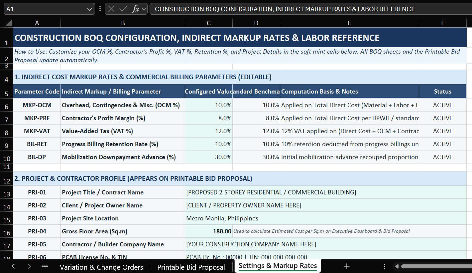Open the dropdown chevron beside the fx button
The image size is (472, 273).
(x=144, y=9)
